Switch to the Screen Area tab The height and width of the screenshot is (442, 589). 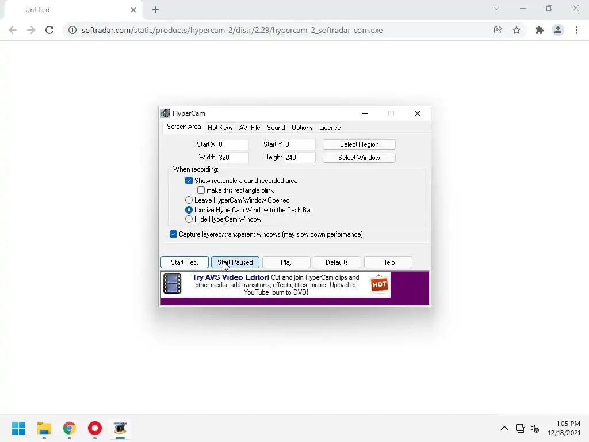click(183, 127)
